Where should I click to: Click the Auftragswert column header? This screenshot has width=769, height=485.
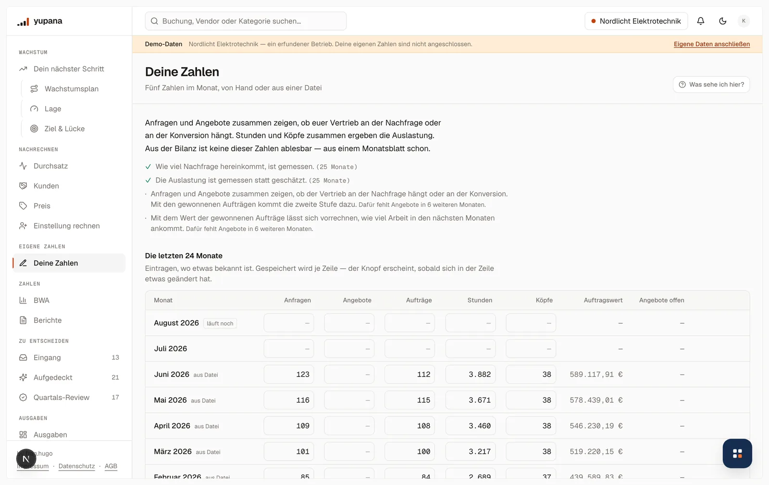point(603,301)
